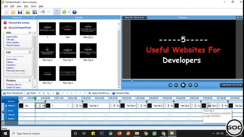Click the green Import media folder icon
Screen dimensions: 244x137
(28, 12)
